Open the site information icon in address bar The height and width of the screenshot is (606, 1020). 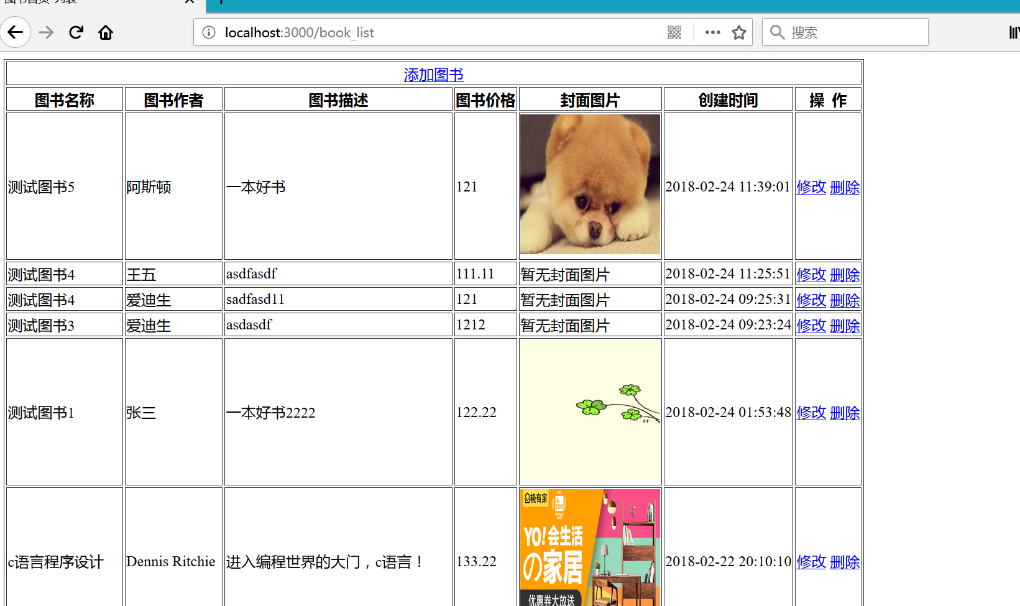[x=209, y=32]
